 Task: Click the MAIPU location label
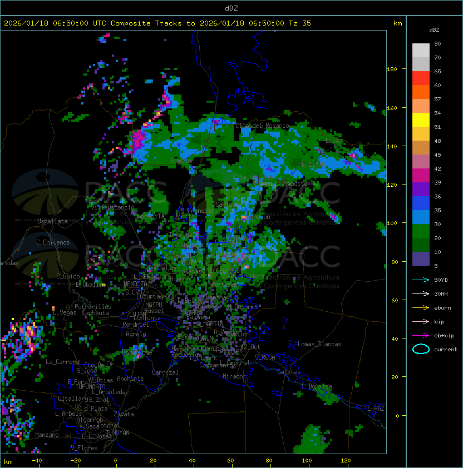tap(154, 305)
